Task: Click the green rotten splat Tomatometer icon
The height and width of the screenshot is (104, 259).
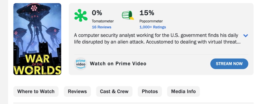Action: pyautogui.click(x=81, y=15)
